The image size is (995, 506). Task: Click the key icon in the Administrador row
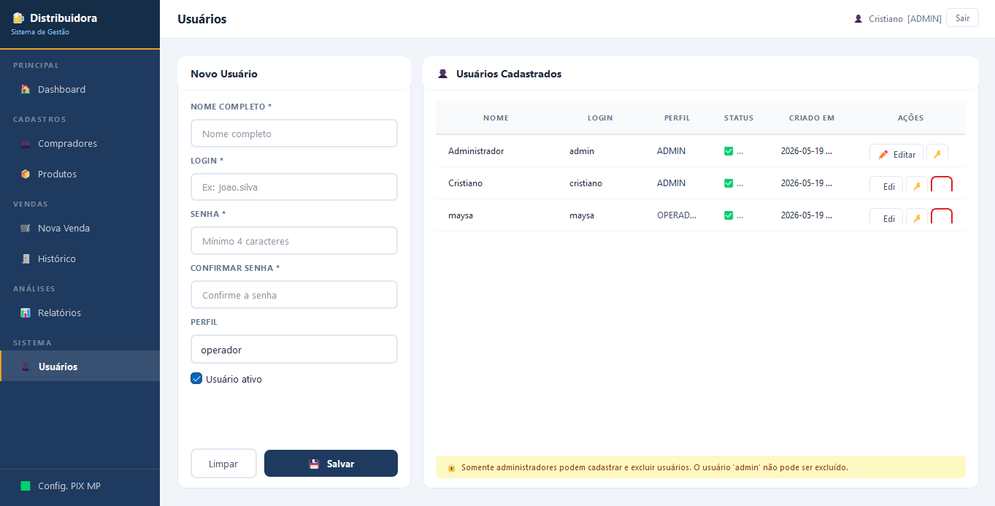tap(937, 154)
